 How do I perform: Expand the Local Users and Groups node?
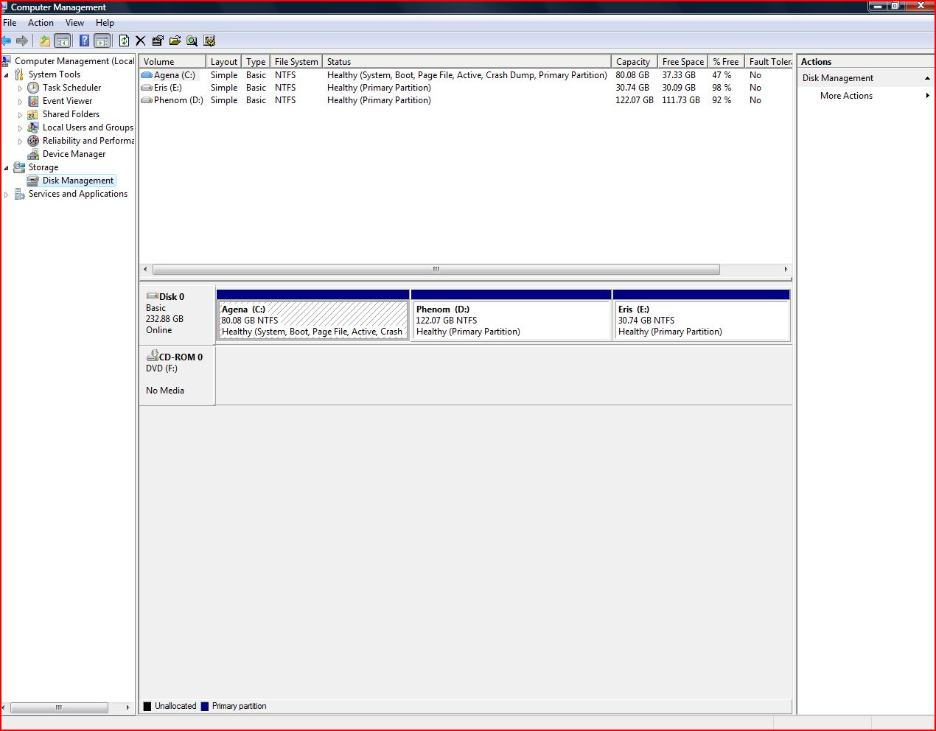point(21,128)
